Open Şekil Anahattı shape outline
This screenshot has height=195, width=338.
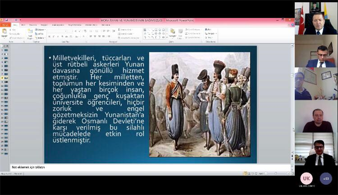(193, 34)
